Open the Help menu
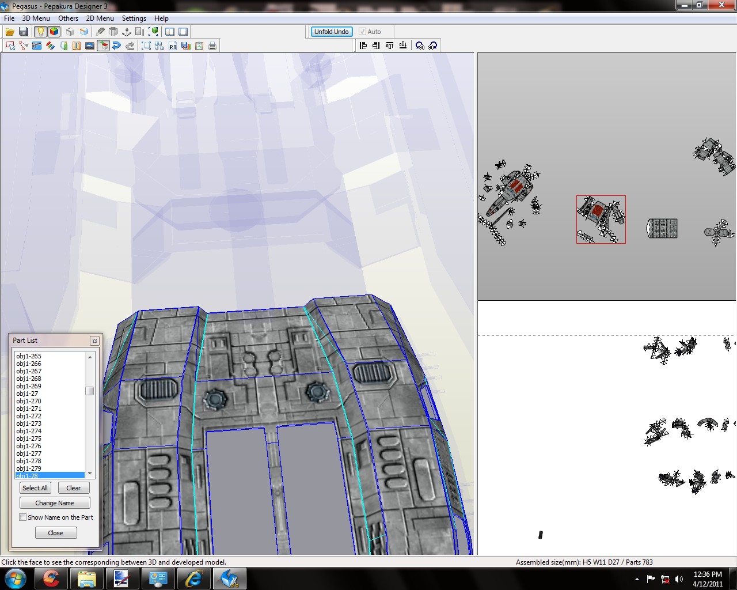The image size is (737, 590). pos(161,18)
